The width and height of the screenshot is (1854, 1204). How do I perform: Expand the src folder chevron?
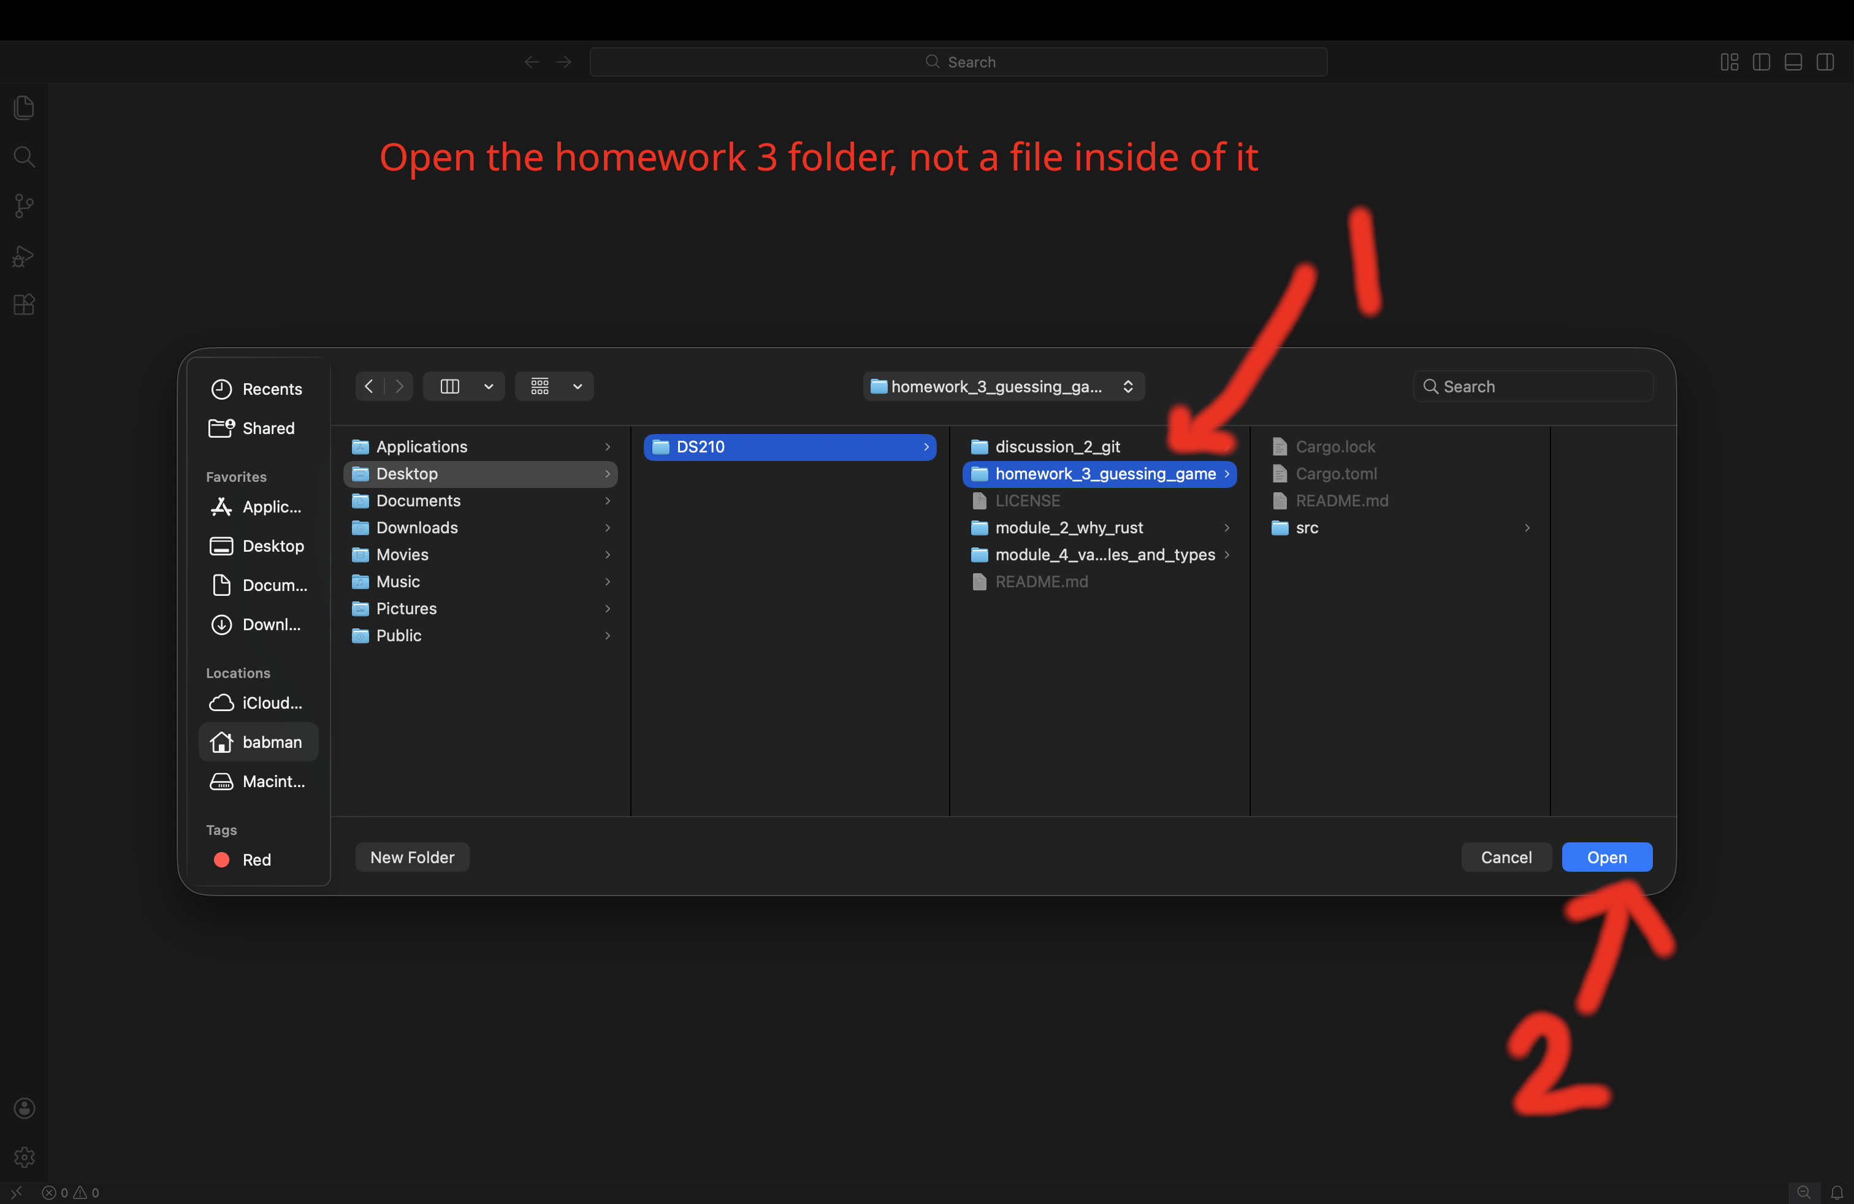(1526, 528)
